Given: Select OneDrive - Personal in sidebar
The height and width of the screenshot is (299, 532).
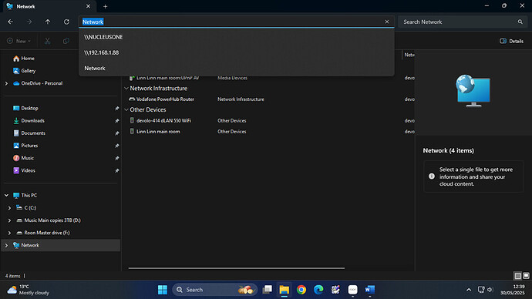Looking at the screenshot, I should point(38,83).
